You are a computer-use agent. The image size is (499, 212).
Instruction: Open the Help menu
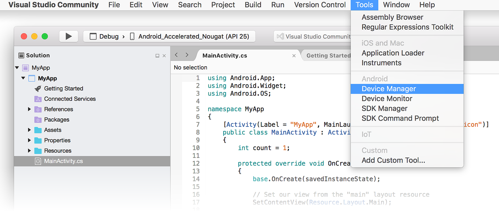427,5
